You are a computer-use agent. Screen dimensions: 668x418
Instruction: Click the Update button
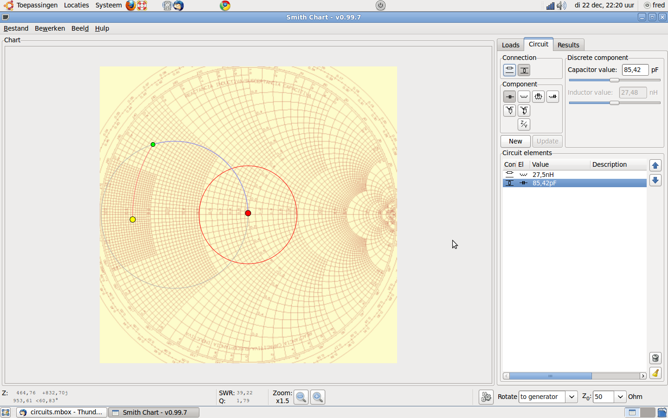[x=547, y=141]
